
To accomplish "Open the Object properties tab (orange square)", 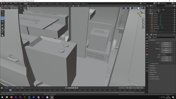I will point(147,54).
